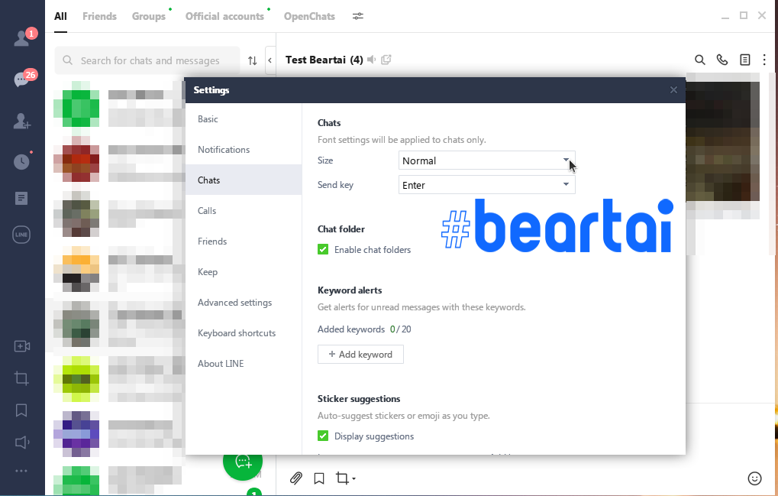Pop out the Test Beartai chat window
The image size is (778, 496).
point(386,60)
